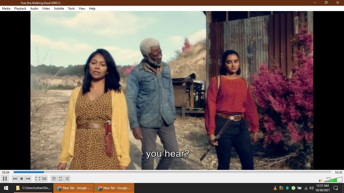344x193 pixels.
Task: Open the Wi-Fi network tray icon
Action: [306, 188]
